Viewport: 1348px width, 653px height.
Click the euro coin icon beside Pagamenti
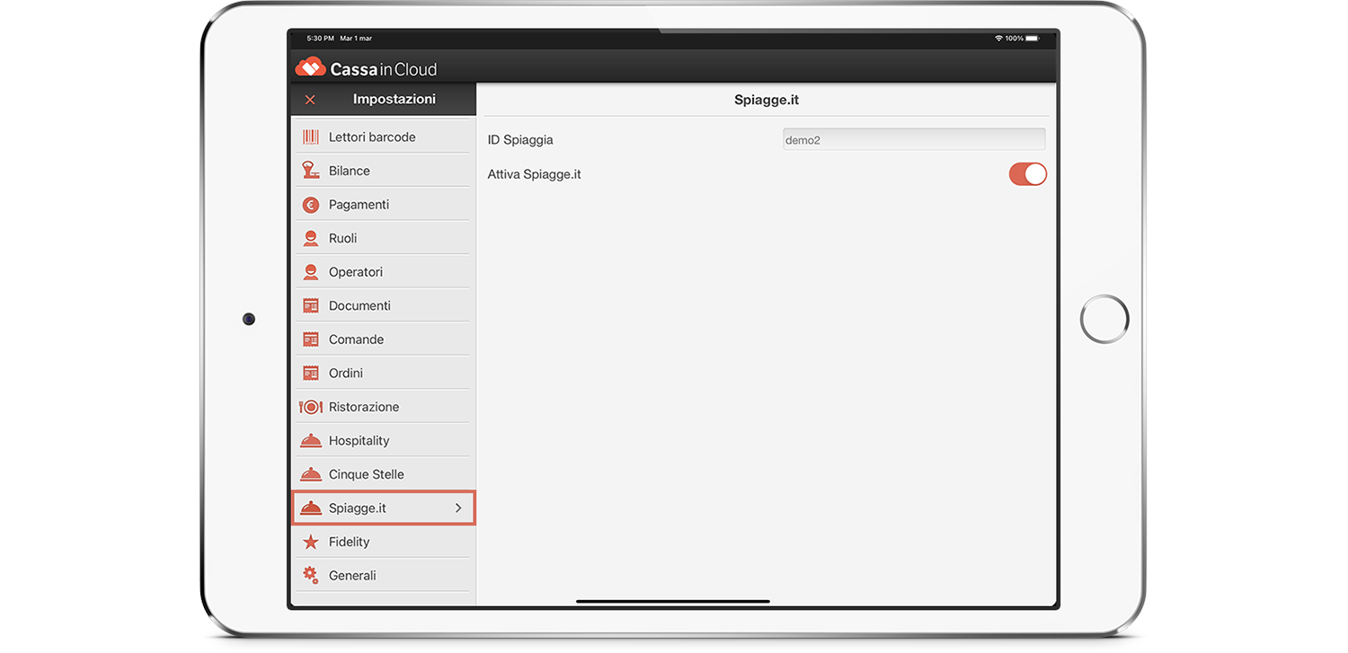[311, 205]
